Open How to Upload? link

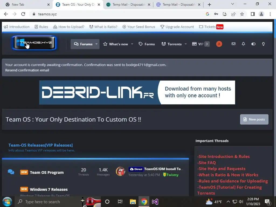(x=69, y=27)
